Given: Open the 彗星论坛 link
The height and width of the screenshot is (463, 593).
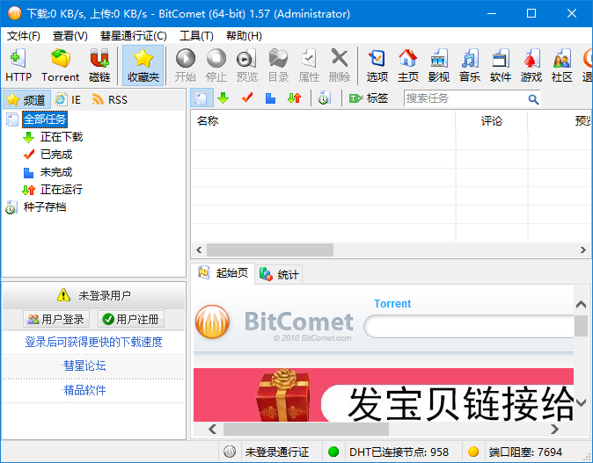Looking at the screenshot, I should [x=84, y=365].
